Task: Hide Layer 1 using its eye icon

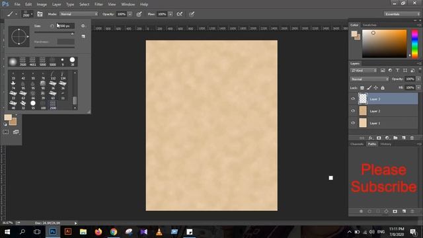Action: pyautogui.click(x=353, y=123)
